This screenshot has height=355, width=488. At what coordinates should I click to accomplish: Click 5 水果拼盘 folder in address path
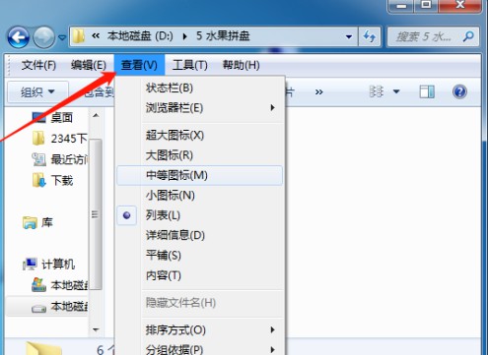click(x=223, y=35)
